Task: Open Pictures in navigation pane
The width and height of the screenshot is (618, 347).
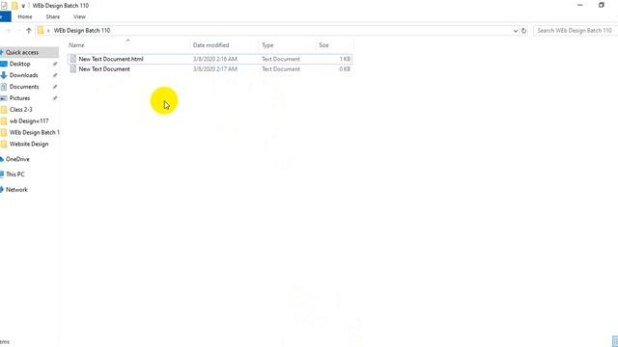Action: (x=19, y=98)
